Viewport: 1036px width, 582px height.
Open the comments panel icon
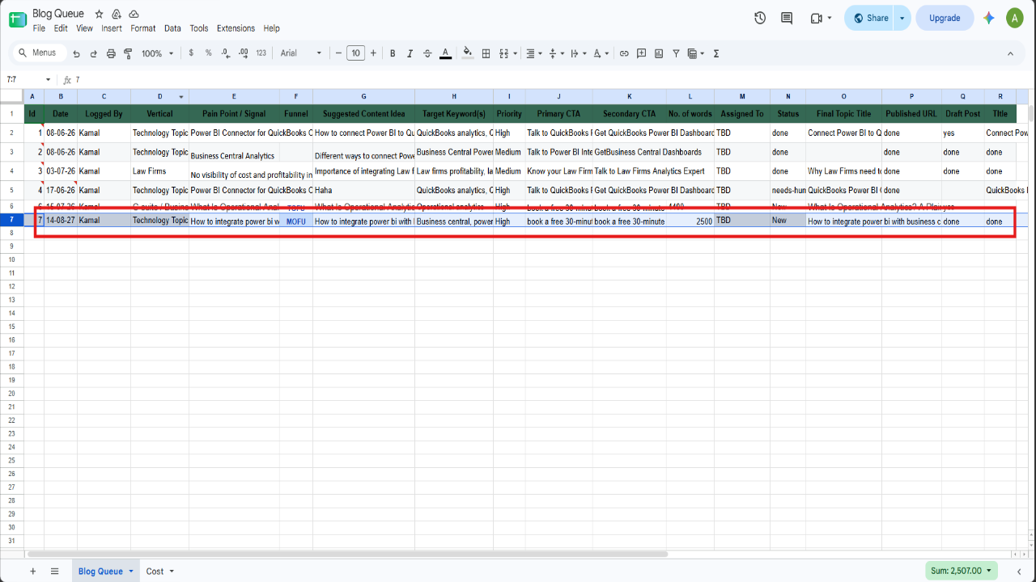pyautogui.click(x=787, y=18)
